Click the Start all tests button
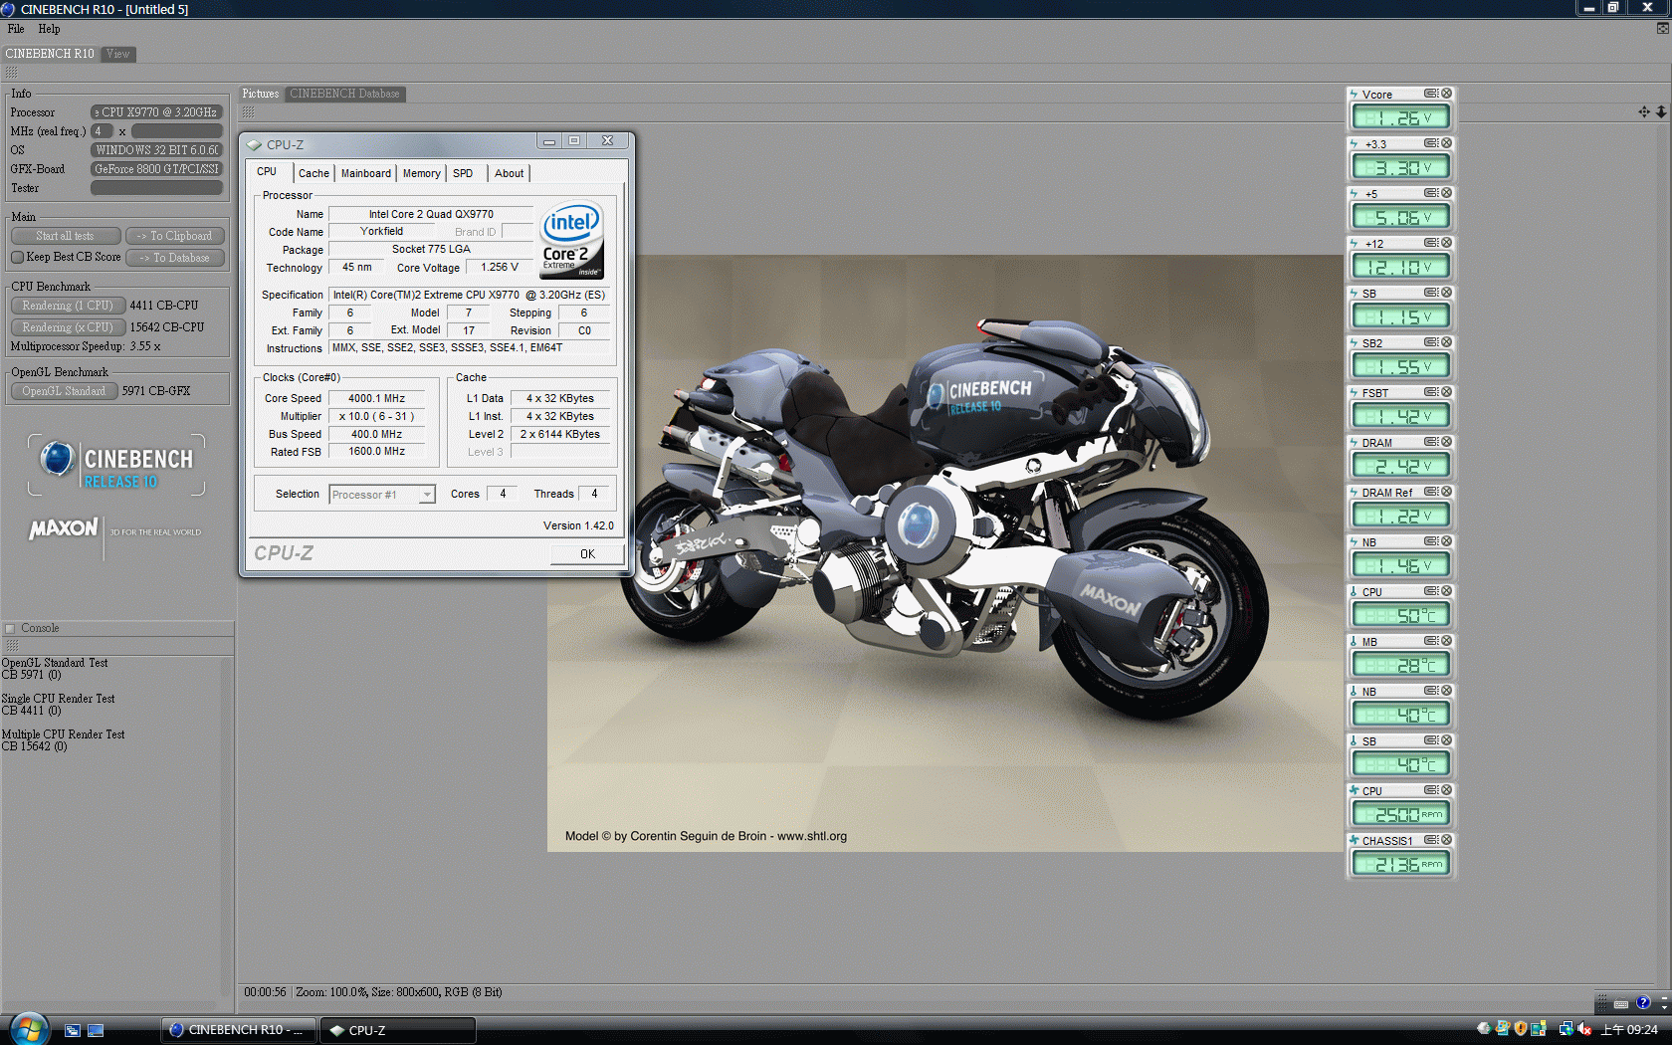This screenshot has height=1045, width=1672. point(66,236)
